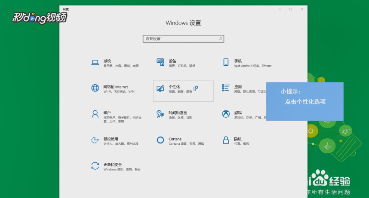This screenshot has width=369, height=198.
Task: Select the 帐户 heading text
Action: pos(107,113)
